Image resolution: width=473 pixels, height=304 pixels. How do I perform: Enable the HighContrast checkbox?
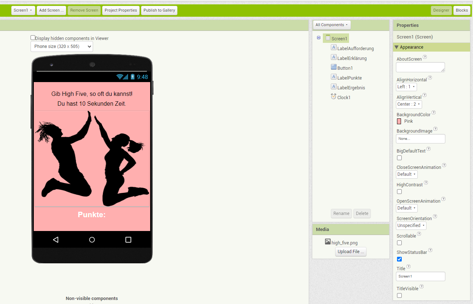click(399, 192)
